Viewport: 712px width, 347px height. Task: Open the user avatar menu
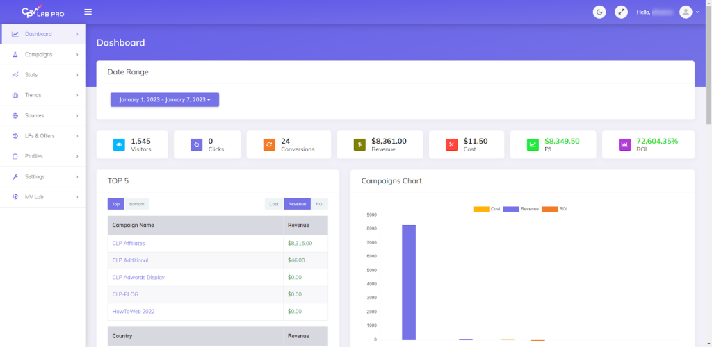pos(686,12)
